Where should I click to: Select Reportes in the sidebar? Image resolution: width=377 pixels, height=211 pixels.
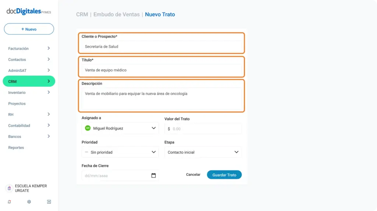[16, 148]
